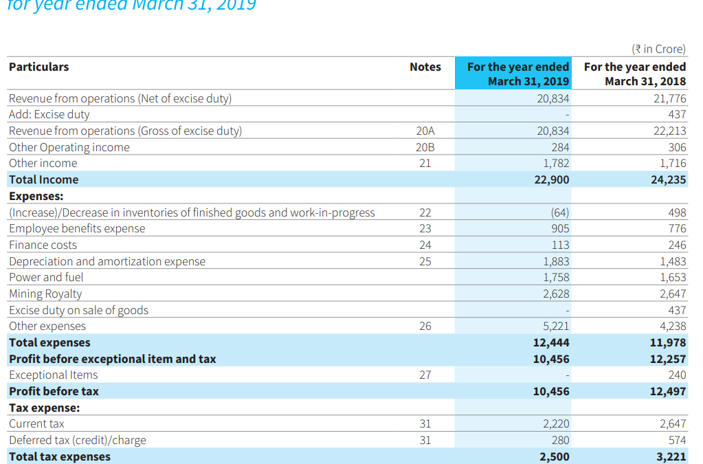Screen dimensions: 703x464
Task: Select the 'Total Income' row label
Action: (43, 179)
